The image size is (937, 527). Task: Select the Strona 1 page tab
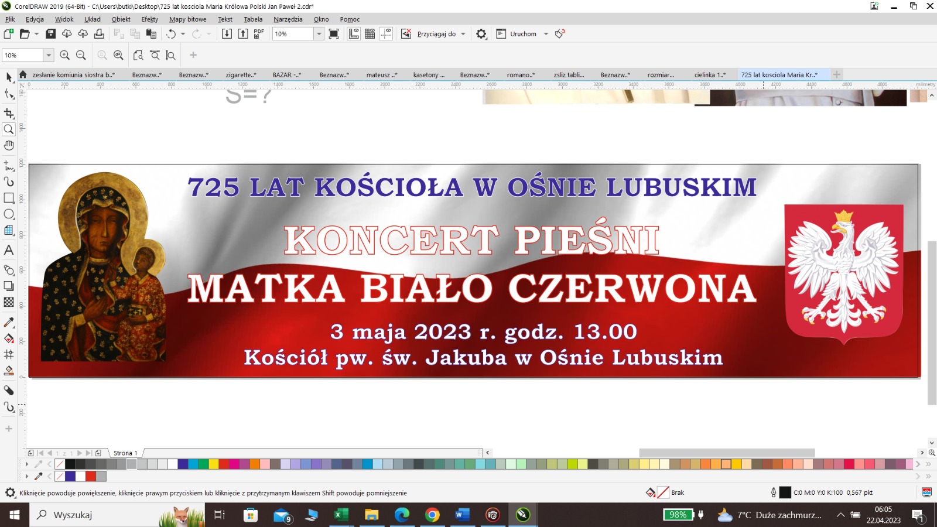[x=125, y=453]
